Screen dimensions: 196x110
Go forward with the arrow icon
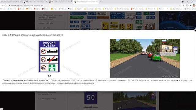click(2, 5)
